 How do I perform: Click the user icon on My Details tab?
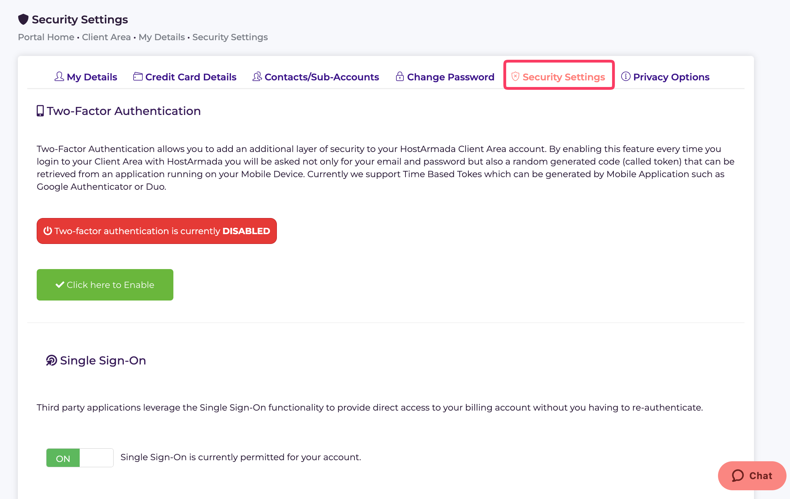point(59,77)
